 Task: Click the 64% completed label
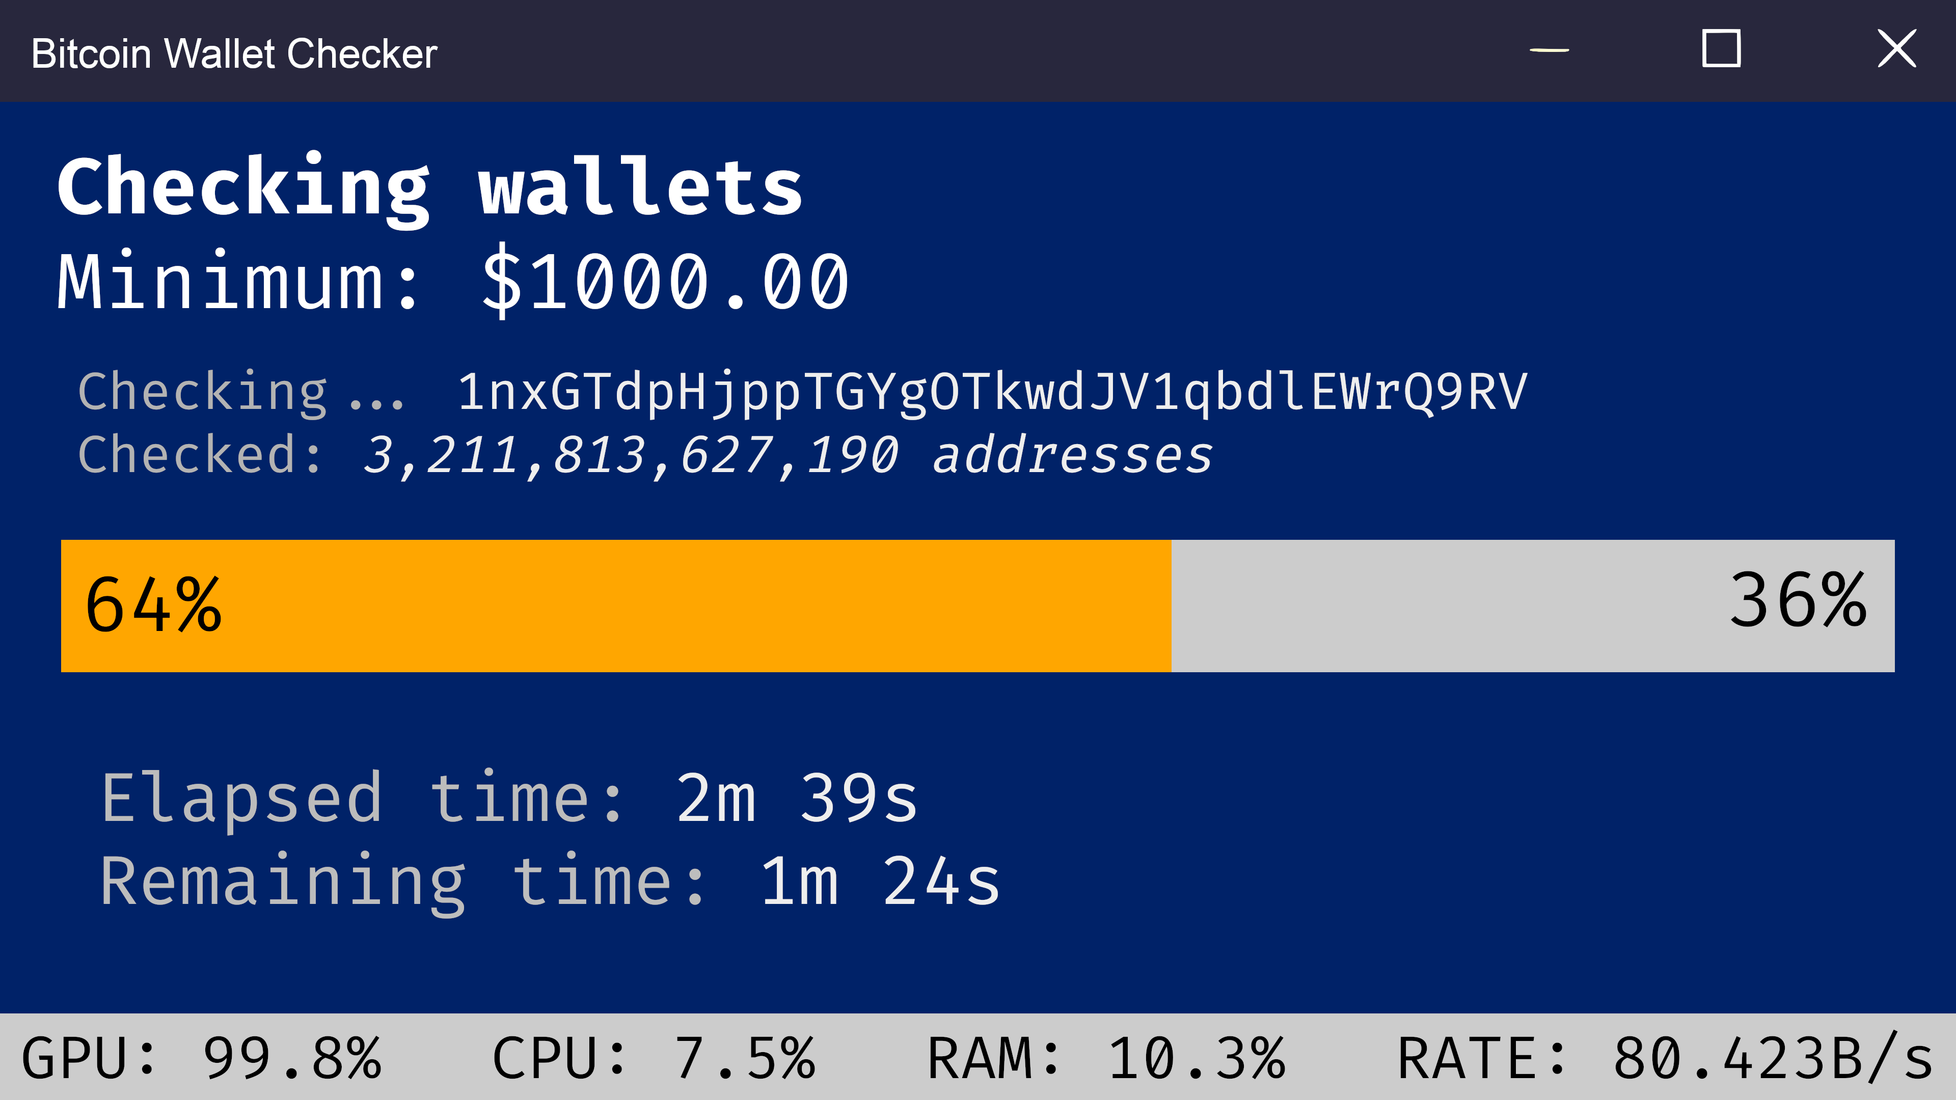tap(153, 606)
